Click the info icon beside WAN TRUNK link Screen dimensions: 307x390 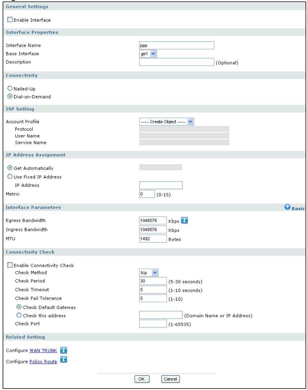[64, 350]
